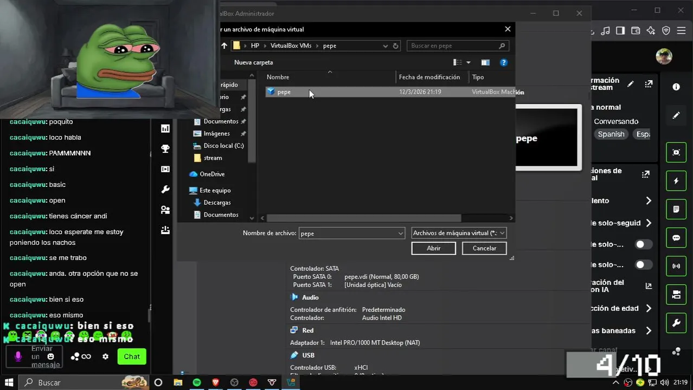This screenshot has height=390, width=693.
Task: Click the Chat button
Action: coord(132,356)
